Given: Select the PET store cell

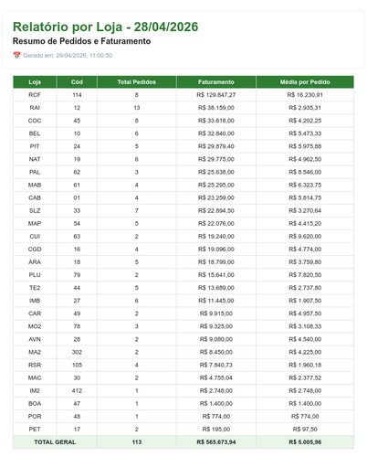Looking at the screenshot, I should pyautogui.click(x=35, y=430).
